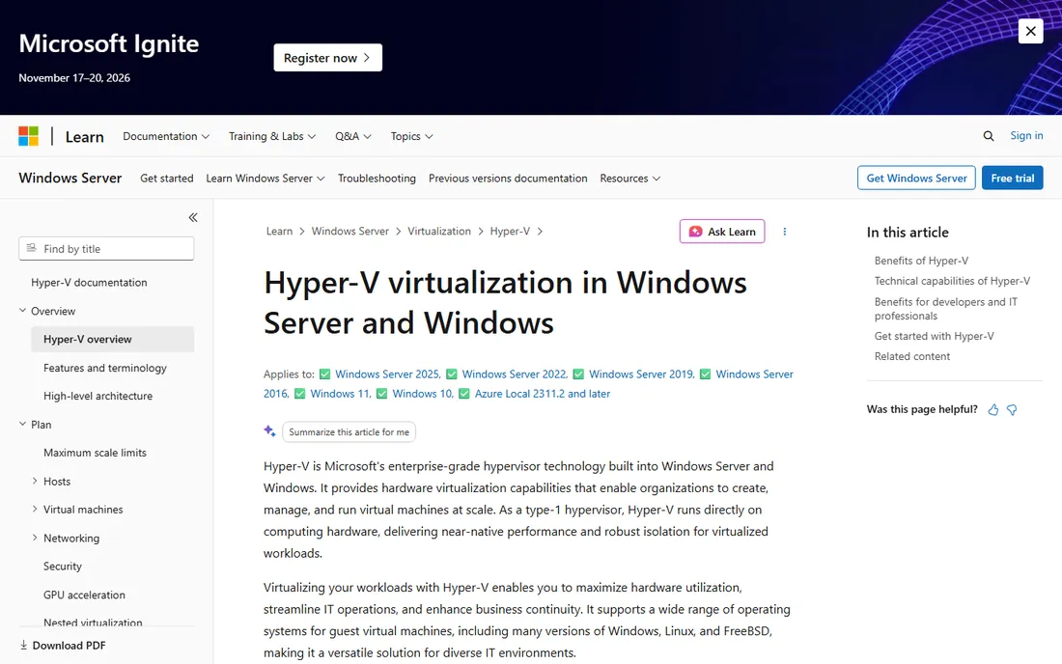Click the Sign in link
Screen dimensions: 1062x664
(1027, 135)
